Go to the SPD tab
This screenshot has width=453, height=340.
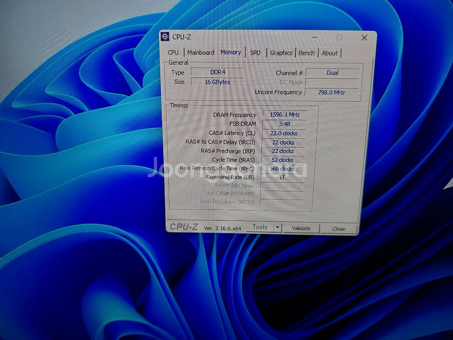pyautogui.click(x=255, y=53)
